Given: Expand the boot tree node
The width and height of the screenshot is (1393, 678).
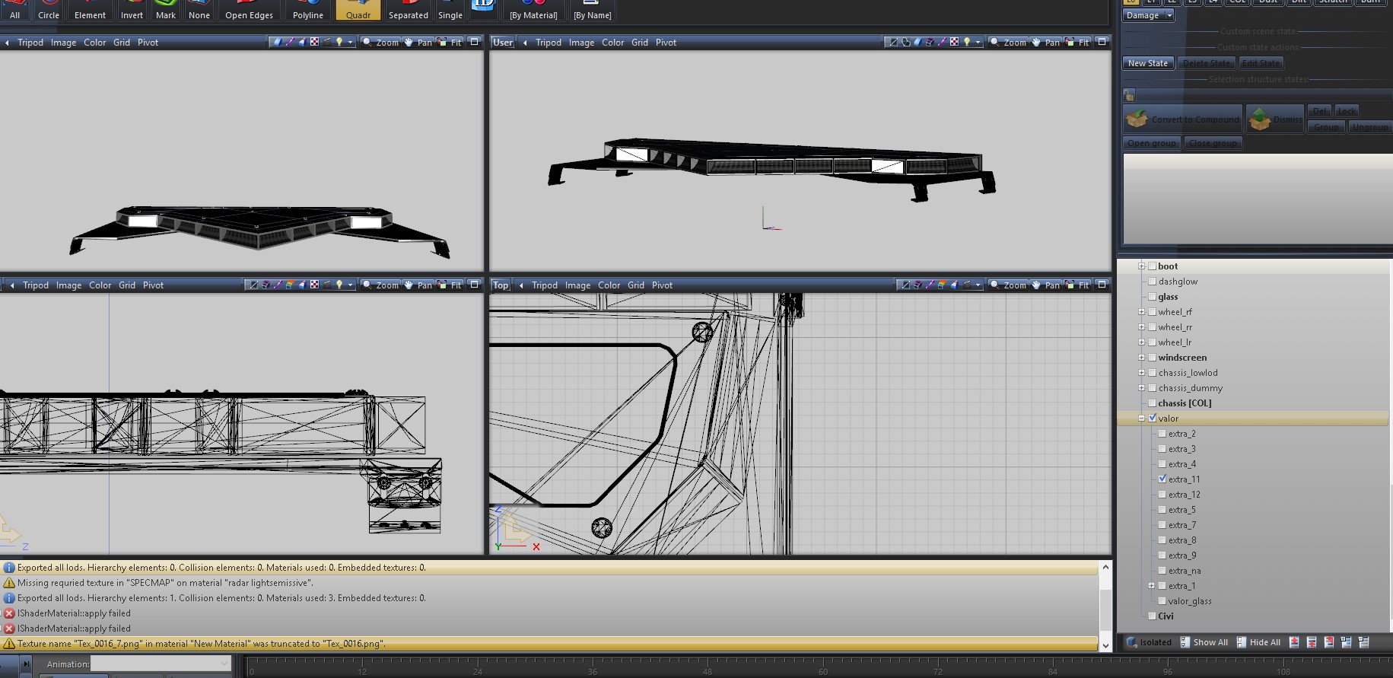Looking at the screenshot, I should coord(1141,266).
